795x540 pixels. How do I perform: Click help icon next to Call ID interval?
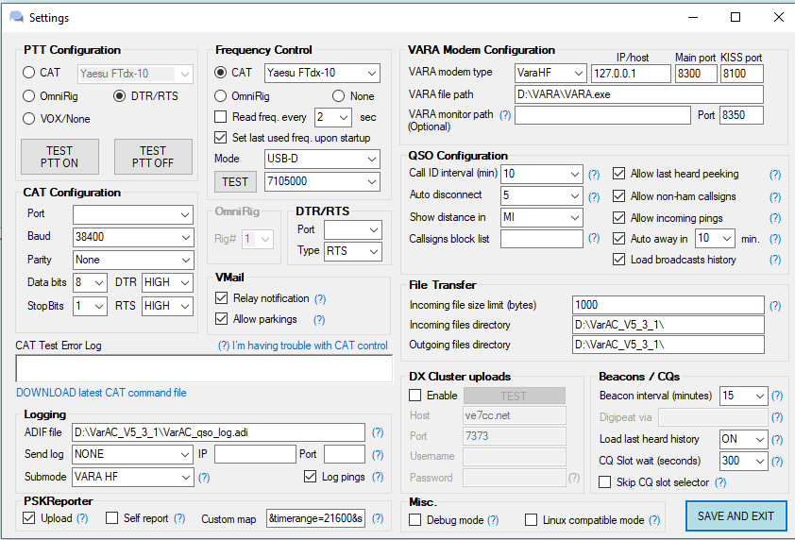click(594, 175)
